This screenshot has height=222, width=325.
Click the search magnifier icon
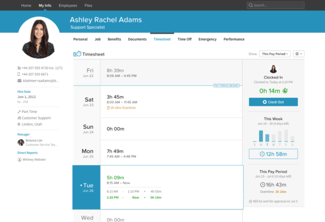click(251, 5)
